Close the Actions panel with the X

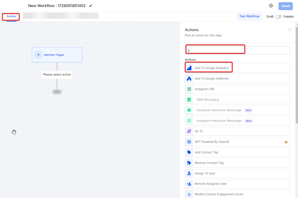(x=289, y=30)
